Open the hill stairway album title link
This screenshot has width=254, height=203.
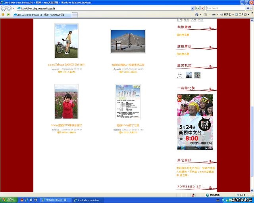click(128, 65)
